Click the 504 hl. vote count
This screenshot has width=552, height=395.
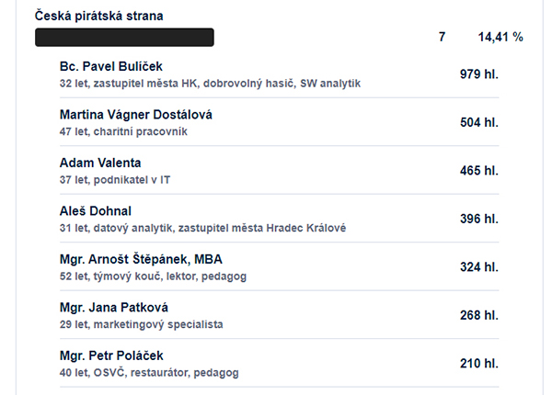coord(479,122)
